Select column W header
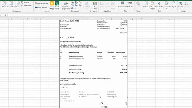 click(x=188, y=19)
